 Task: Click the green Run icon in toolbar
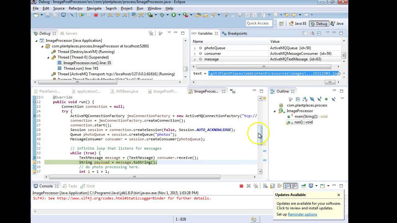point(174,15)
